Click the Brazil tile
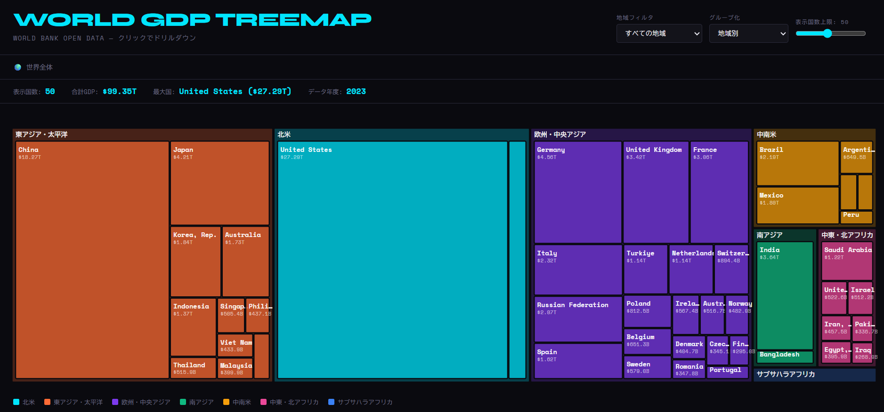Image resolution: width=884 pixels, height=412 pixels. tap(797, 164)
